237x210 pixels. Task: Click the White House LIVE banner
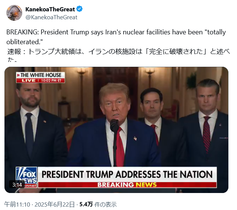tap(41, 77)
